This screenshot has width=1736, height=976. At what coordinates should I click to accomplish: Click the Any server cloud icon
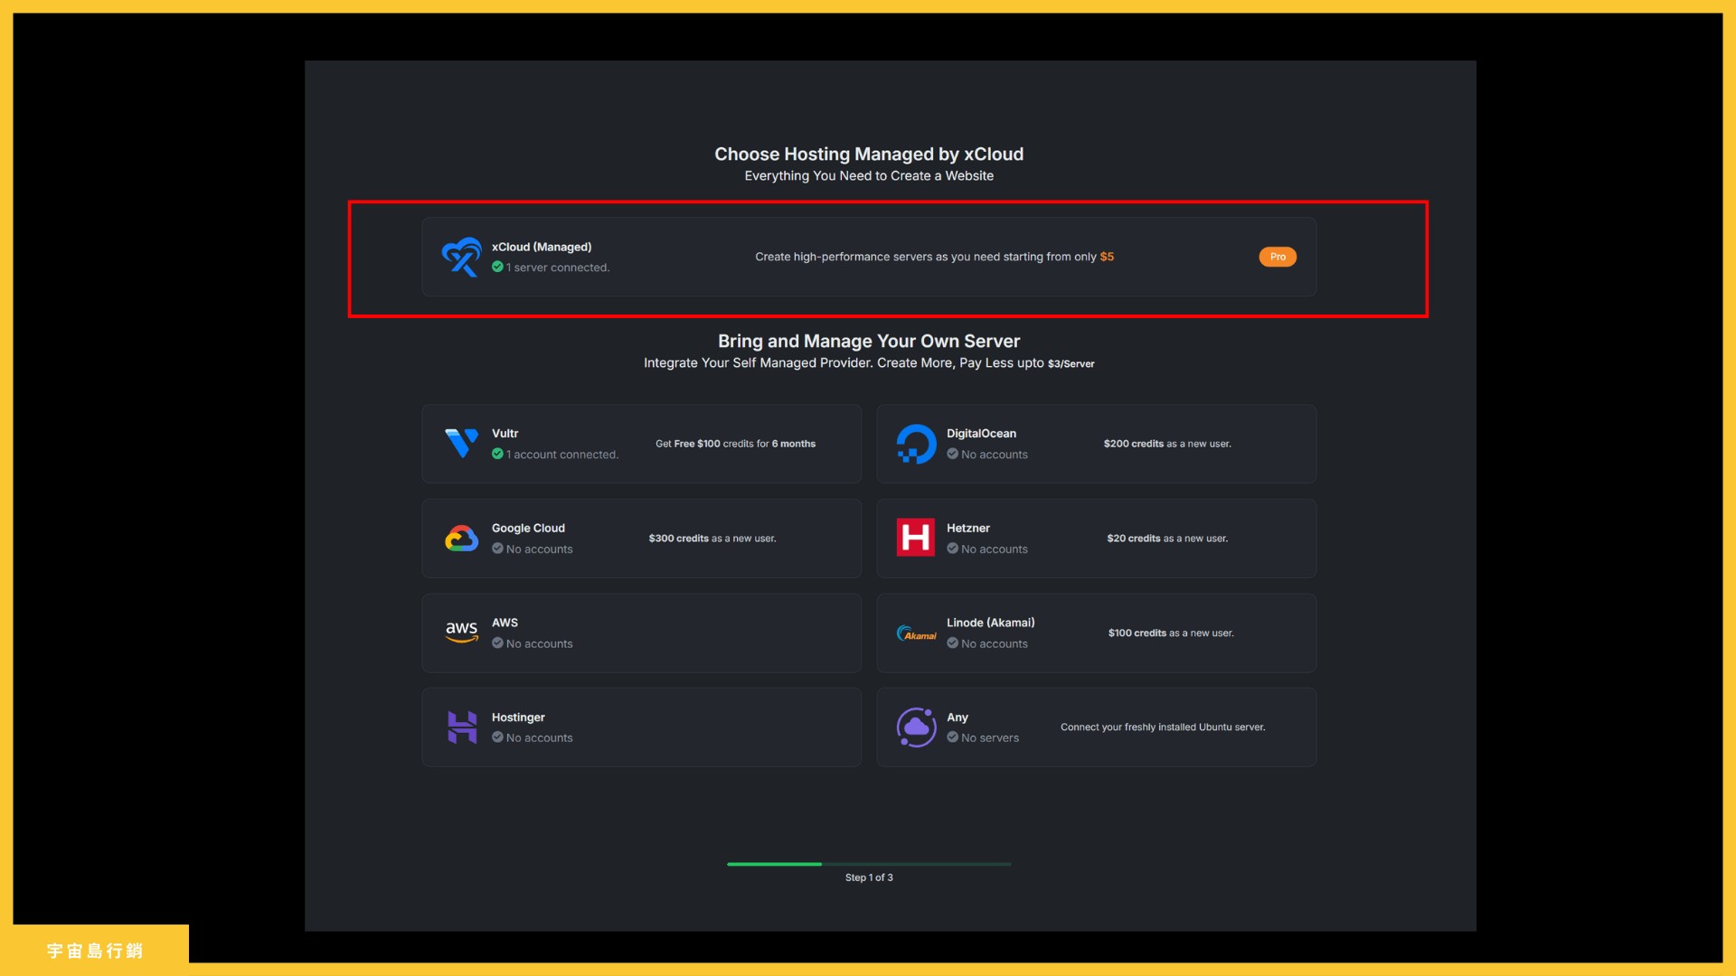[x=916, y=727]
